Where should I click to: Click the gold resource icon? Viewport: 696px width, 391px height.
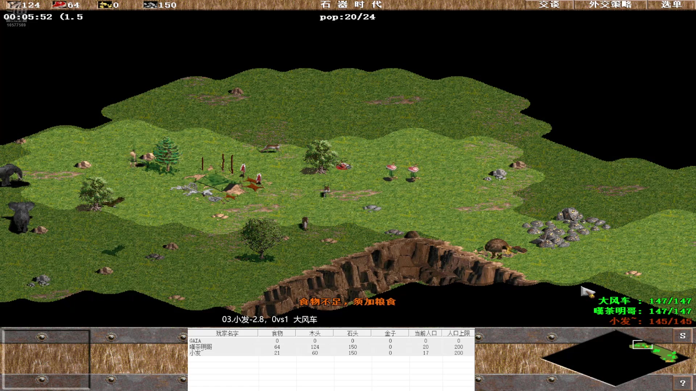(105, 5)
